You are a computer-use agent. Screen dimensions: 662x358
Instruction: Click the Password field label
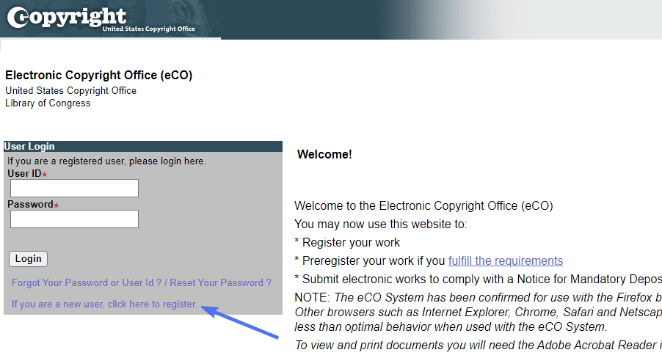coord(30,205)
